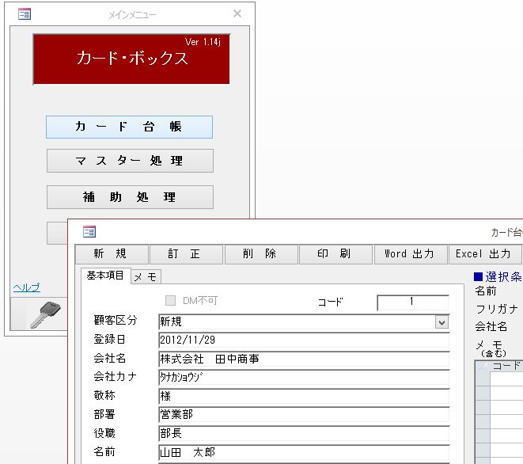Viewport: 523px width, 464px height.
Task: Click the 会社カナ field
Action: (304, 378)
